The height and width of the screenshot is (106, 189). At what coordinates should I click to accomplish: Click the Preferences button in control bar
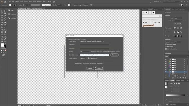[86, 5]
